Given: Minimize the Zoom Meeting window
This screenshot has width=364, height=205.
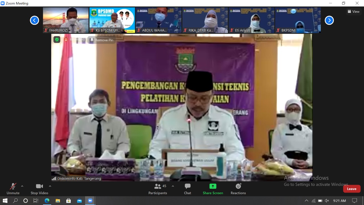Looking at the screenshot, I should click(x=330, y=3).
